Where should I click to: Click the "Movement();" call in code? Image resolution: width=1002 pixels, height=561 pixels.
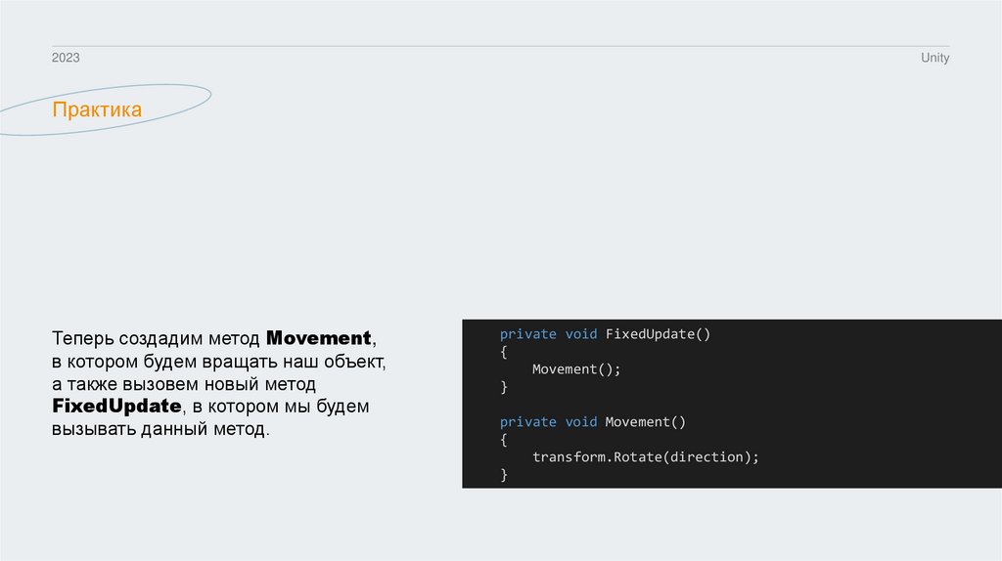(x=576, y=369)
